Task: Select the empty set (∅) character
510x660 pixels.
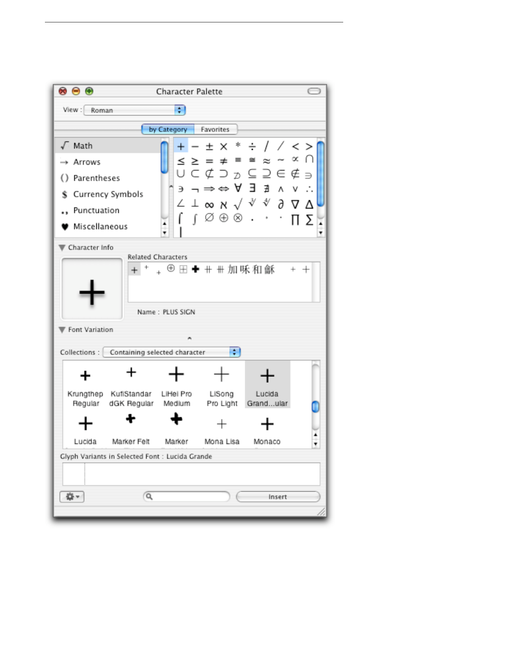Action: tap(210, 218)
